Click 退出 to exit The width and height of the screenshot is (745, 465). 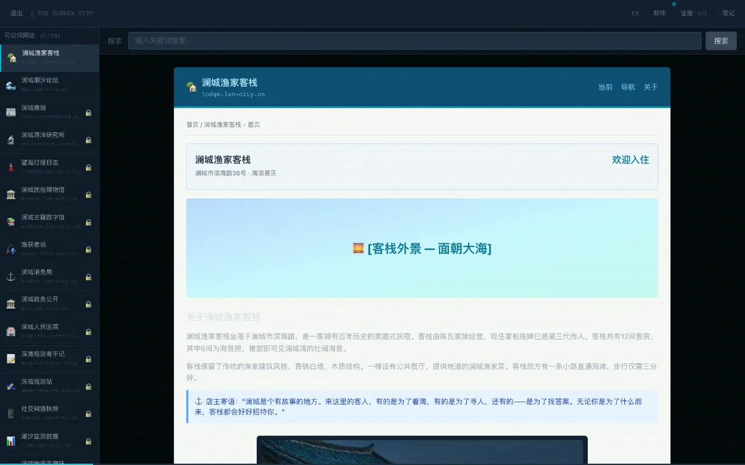click(x=17, y=13)
